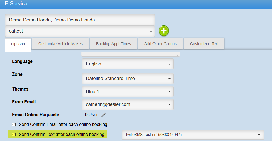
Task: Click the pencil edit icon beside 0 User
Action: pyautogui.click(x=103, y=115)
